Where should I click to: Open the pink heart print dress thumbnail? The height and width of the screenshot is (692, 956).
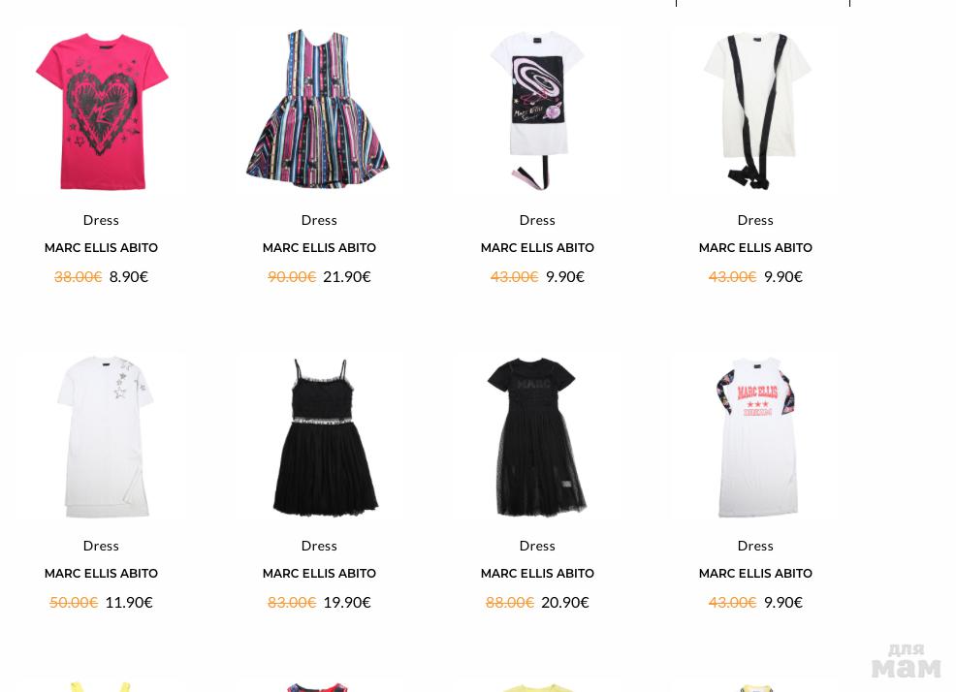click(102, 111)
